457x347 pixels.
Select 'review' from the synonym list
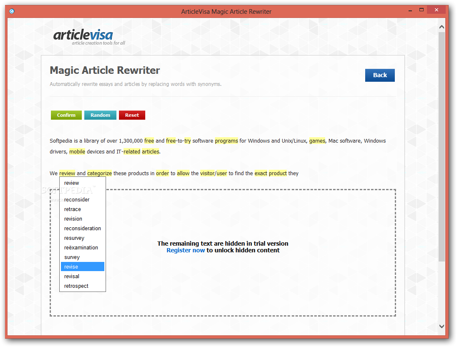83,183
